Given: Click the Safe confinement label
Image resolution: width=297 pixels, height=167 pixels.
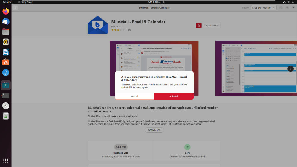Looking at the screenshot, I should pos(187,153).
